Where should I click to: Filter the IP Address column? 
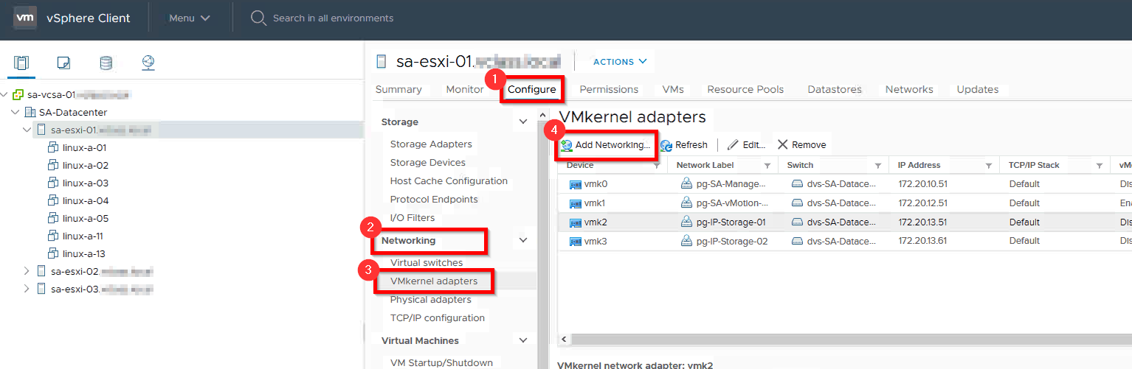coord(989,166)
